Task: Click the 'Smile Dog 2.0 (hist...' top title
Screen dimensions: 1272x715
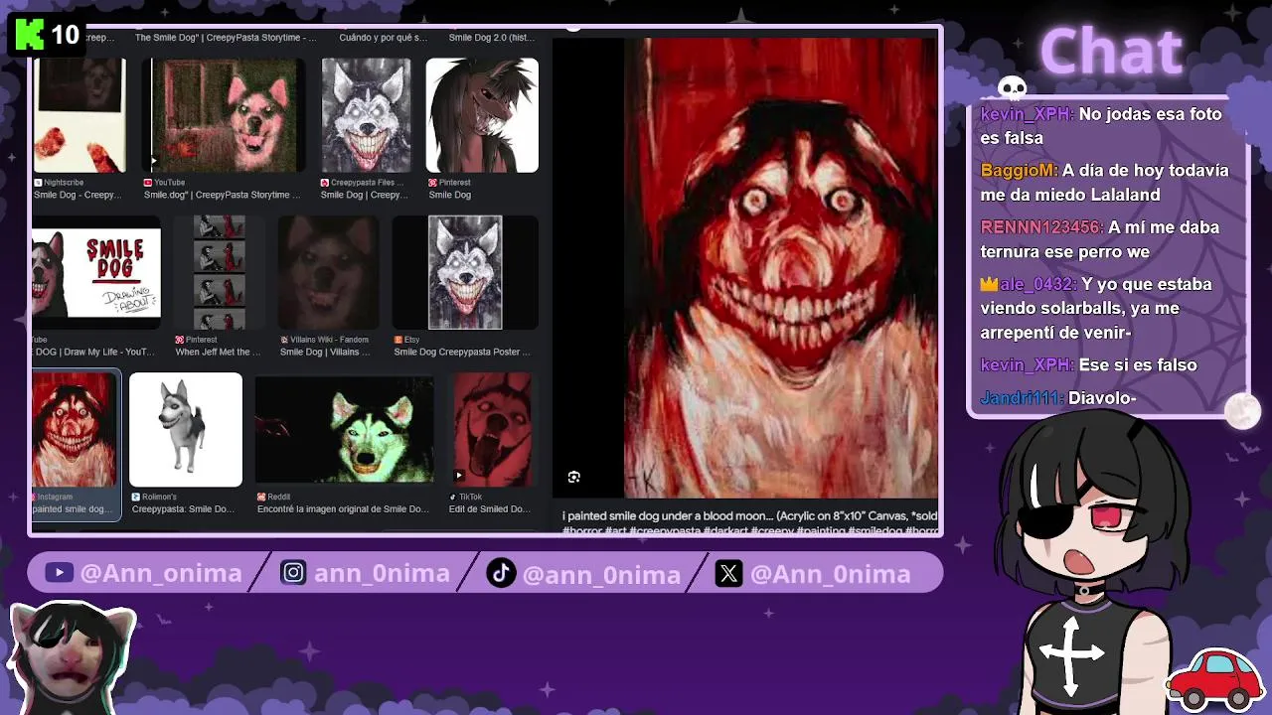Action: 491,38
